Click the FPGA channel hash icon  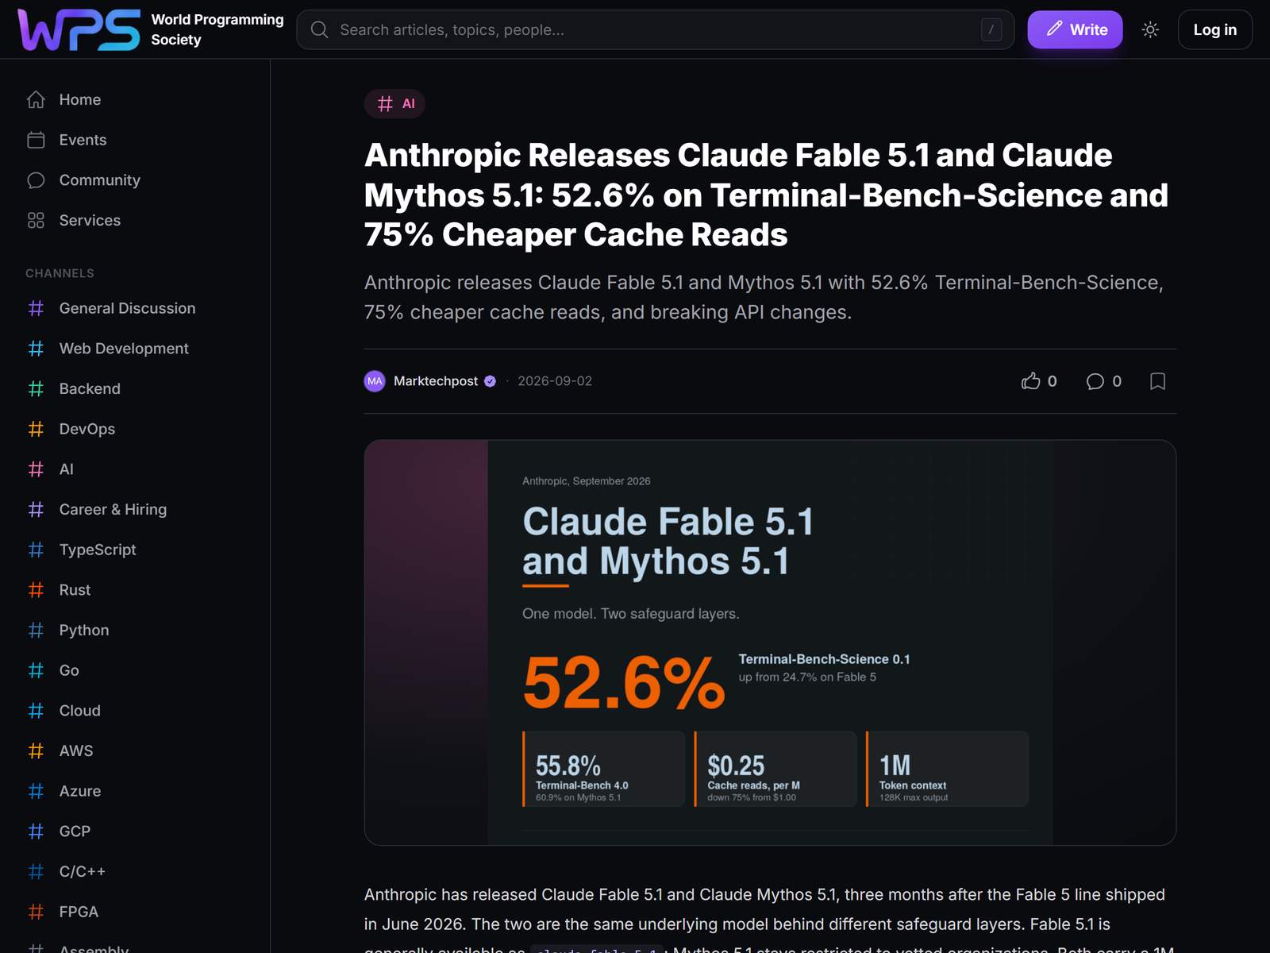pyautogui.click(x=36, y=912)
